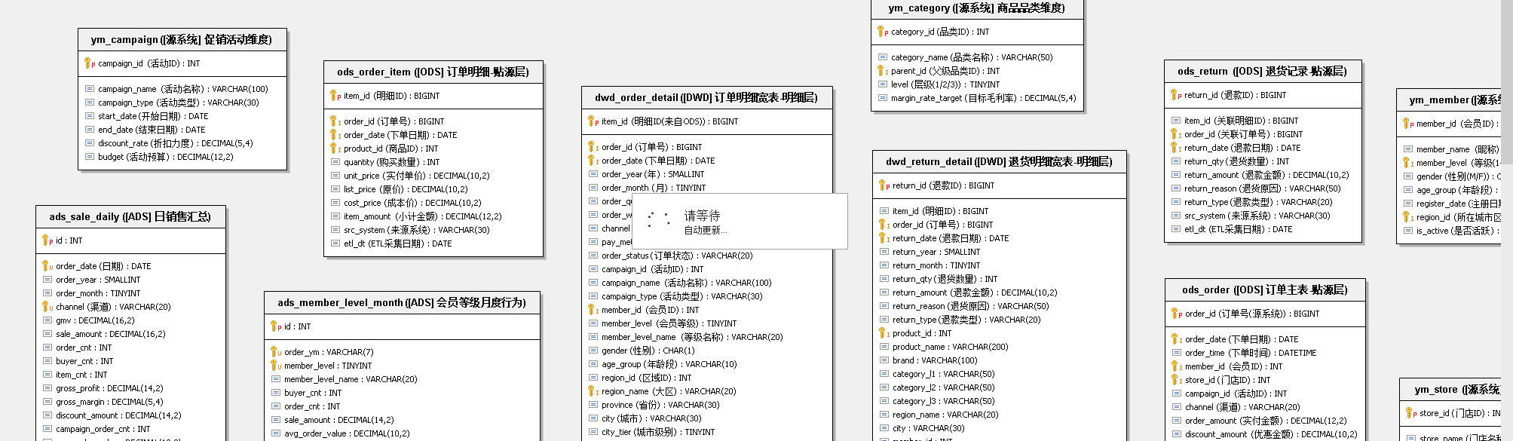Select etl_dt (ETL采集日期) row in ods_order_item
This screenshot has width=1513, height=441.
point(433,243)
